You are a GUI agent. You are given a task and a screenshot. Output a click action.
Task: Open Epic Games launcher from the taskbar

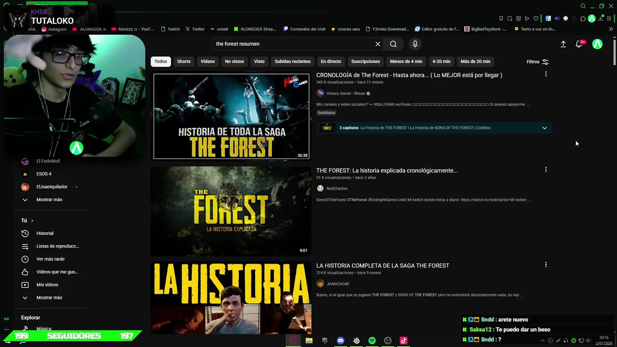pos(325,340)
